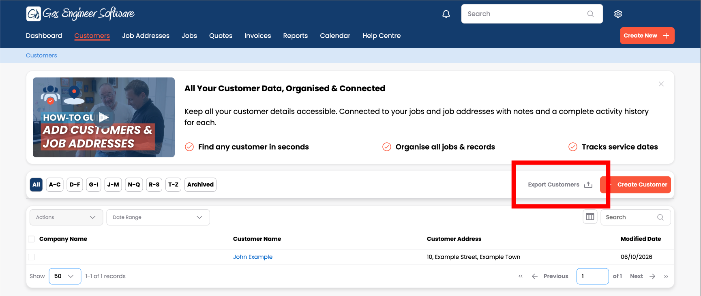The width and height of the screenshot is (701, 296).
Task: Filter customers by All
Action: (36, 184)
